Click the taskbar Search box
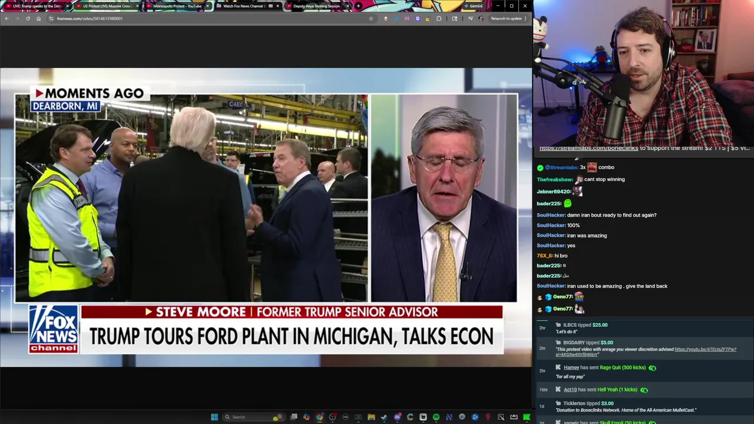 pyautogui.click(x=254, y=417)
